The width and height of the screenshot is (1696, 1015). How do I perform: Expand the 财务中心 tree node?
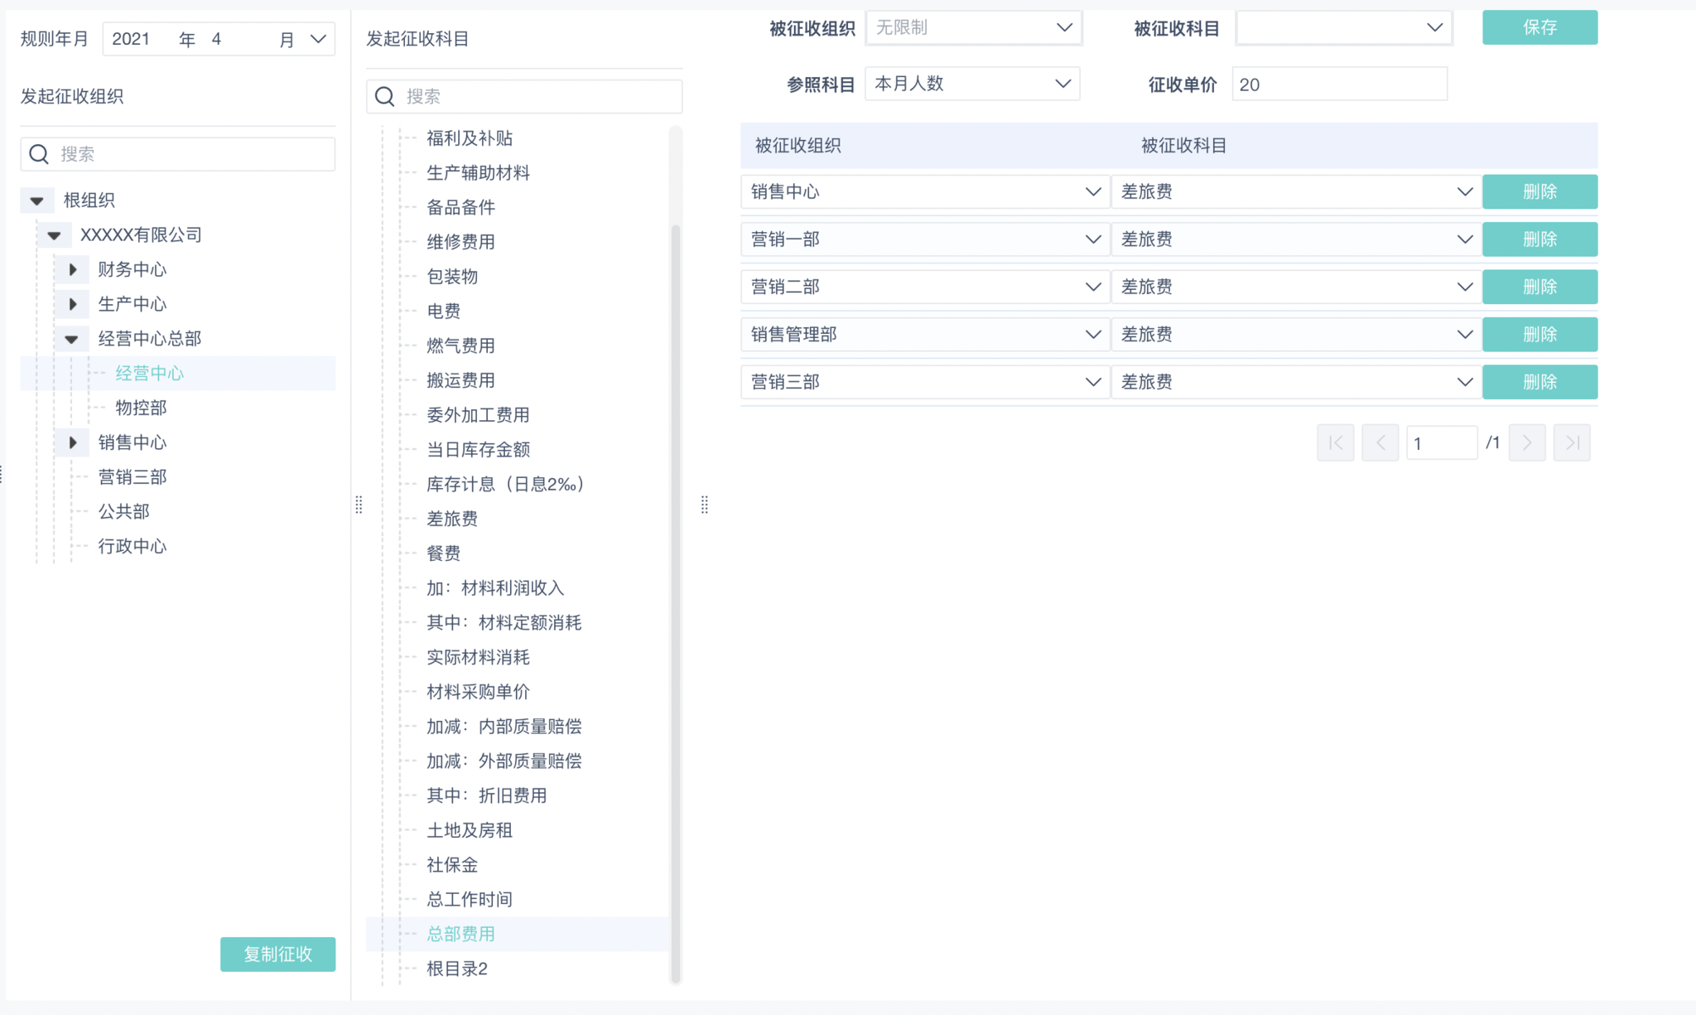click(73, 269)
